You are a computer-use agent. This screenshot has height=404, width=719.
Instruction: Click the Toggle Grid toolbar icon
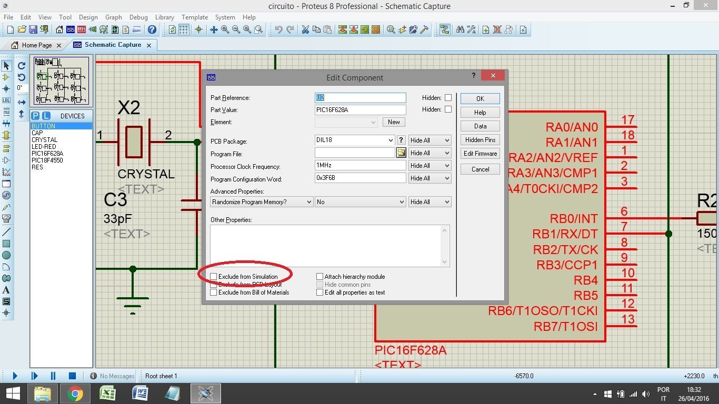(184, 29)
